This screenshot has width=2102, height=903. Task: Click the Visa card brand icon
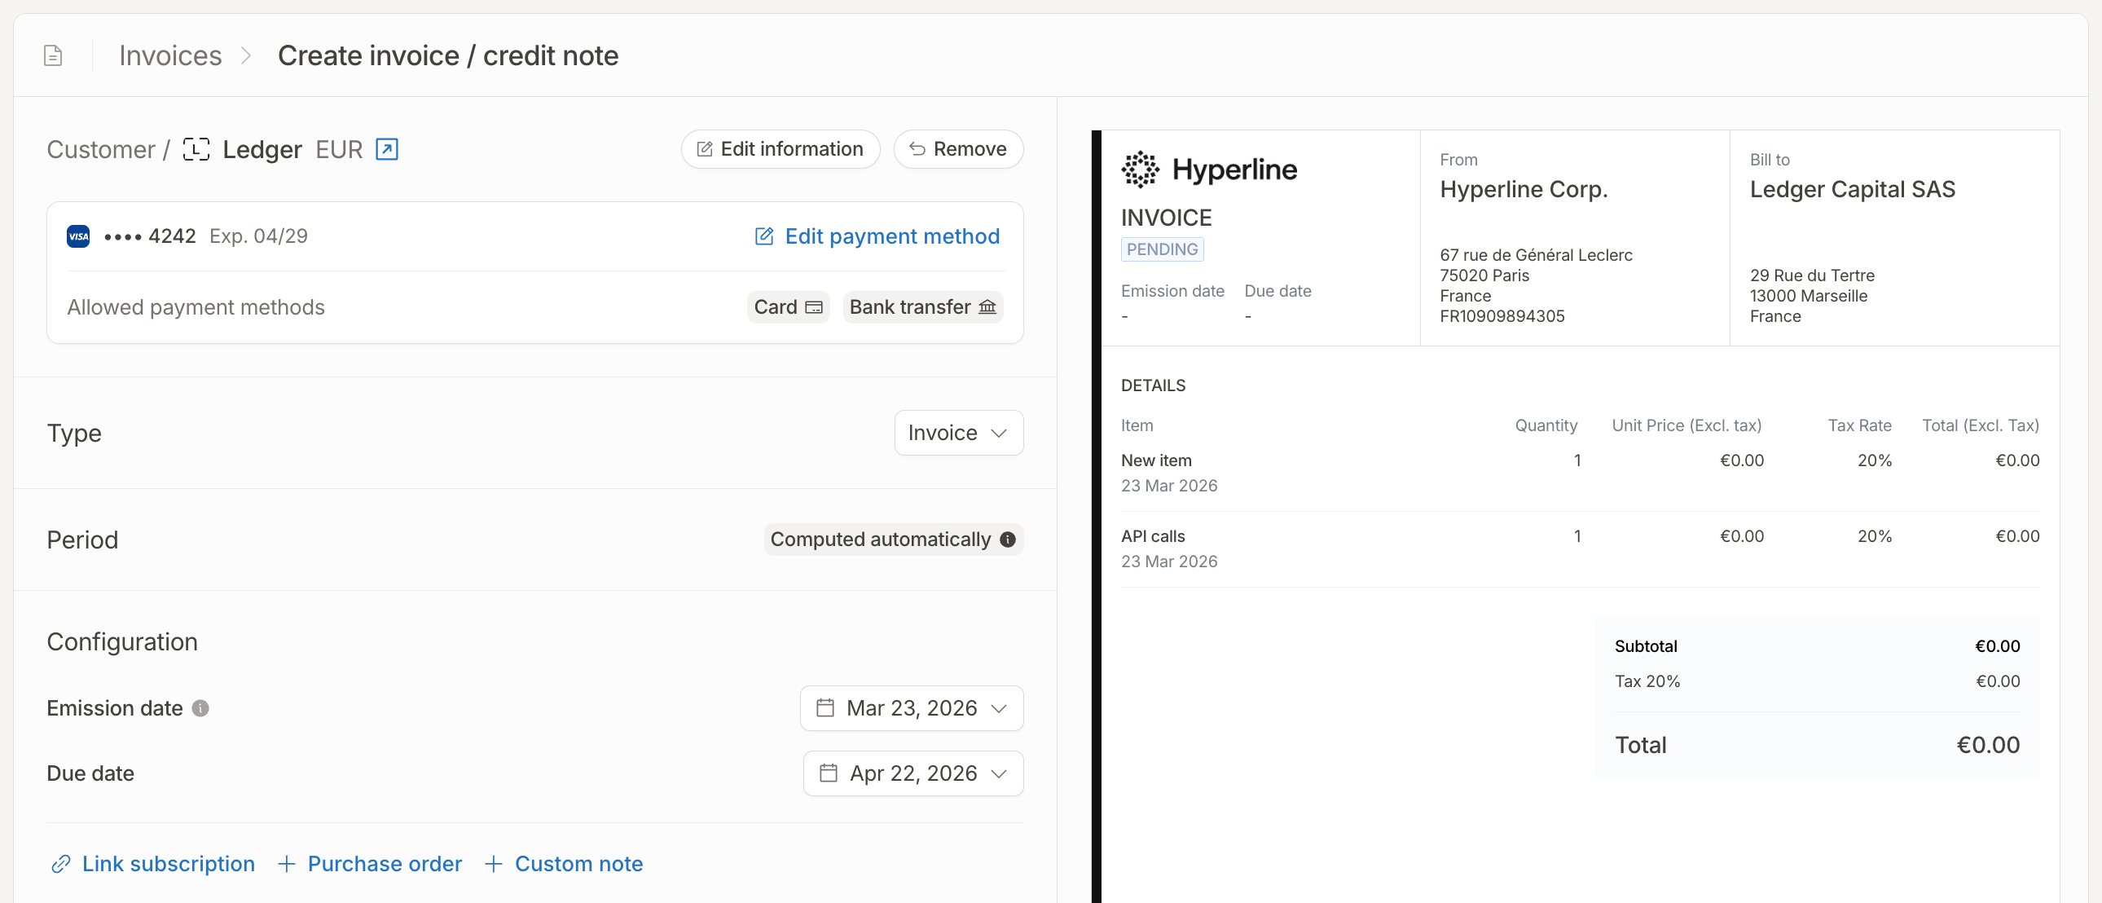pos(78,237)
